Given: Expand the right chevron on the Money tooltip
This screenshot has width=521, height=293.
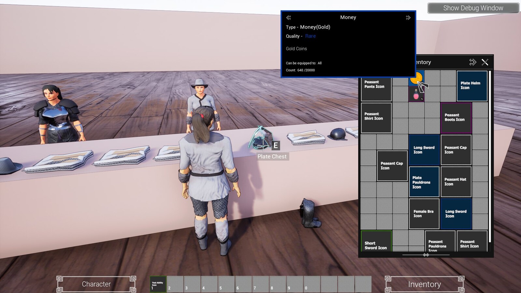Looking at the screenshot, I should click(409, 17).
